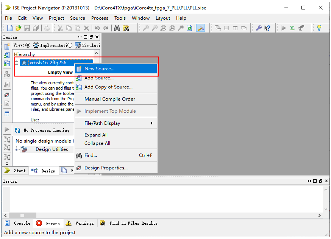Viewport: 331px width, 239px height.
Task: Click the undo arrow in the toolbar
Action: pyautogui.click(x=97, y=28)
